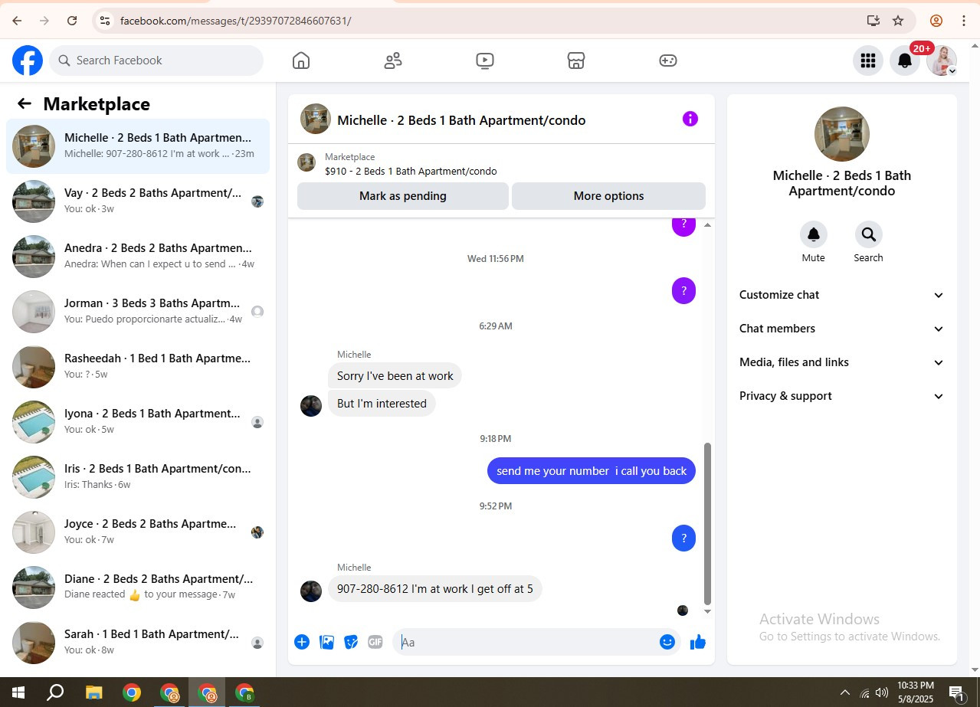
Task: Click the 'Sorry I've been at work' message
Action: tap(395, 376)
